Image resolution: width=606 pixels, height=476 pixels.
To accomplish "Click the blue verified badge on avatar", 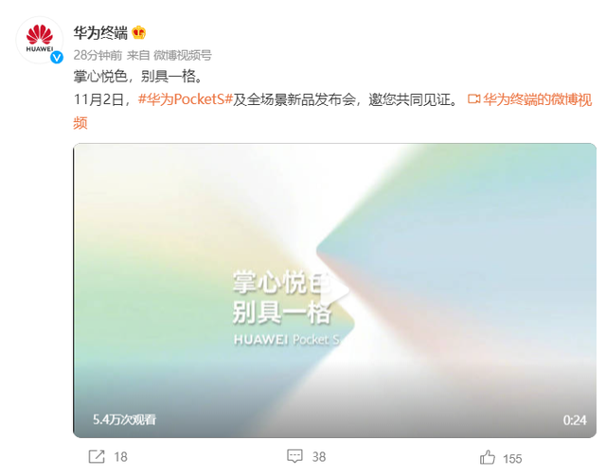I will pyautogui.click(x=57, y=58).
